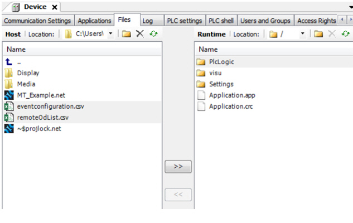The height and width of the screenshot is (223, 353).
Task: Refresh the Runtime file list
Action: point(345,34)
